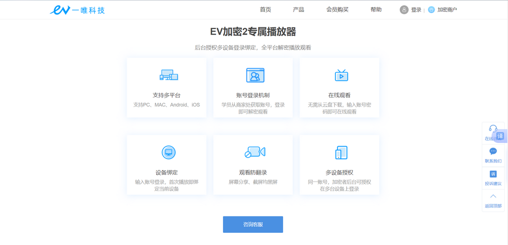Click the multi-platform devices icon

point(168,75)
